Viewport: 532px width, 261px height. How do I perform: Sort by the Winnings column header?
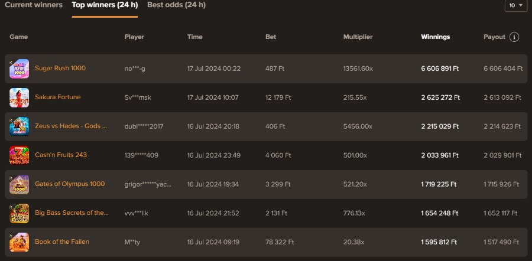(x=435, y=37)
